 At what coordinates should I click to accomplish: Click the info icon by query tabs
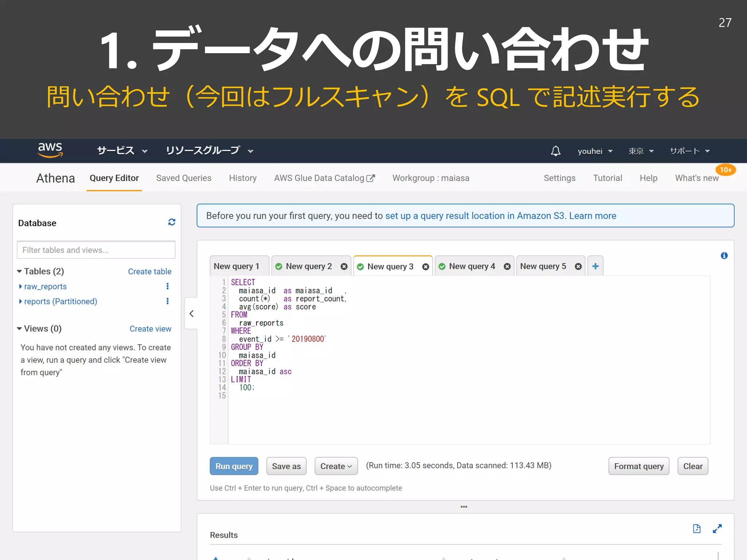pos(724,256)
